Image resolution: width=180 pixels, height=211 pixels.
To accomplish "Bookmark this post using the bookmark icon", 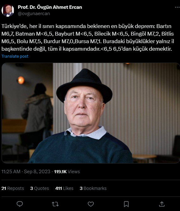I will coord(126,204).
